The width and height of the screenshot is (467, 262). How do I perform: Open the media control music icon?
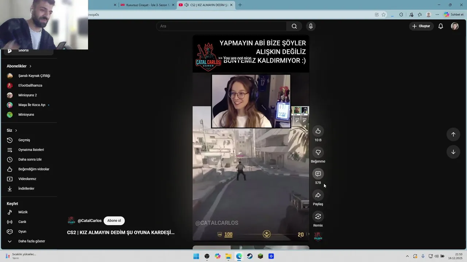(411, 15)
